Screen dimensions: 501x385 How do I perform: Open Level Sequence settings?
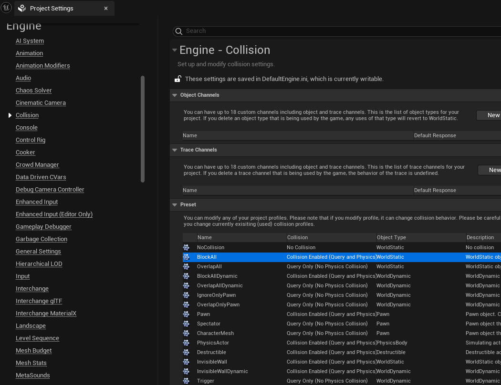(x=37, y=338)
